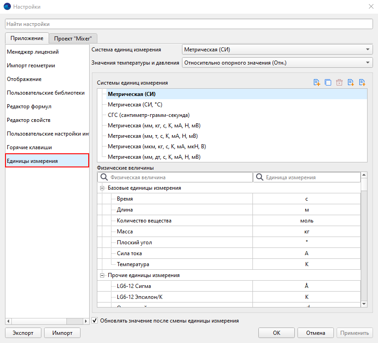Screen dimensions: 378x343
Task: Toggle 'Обновлять значение после смены единицы измерения' checkbox
Action: (x=95, y=320)
